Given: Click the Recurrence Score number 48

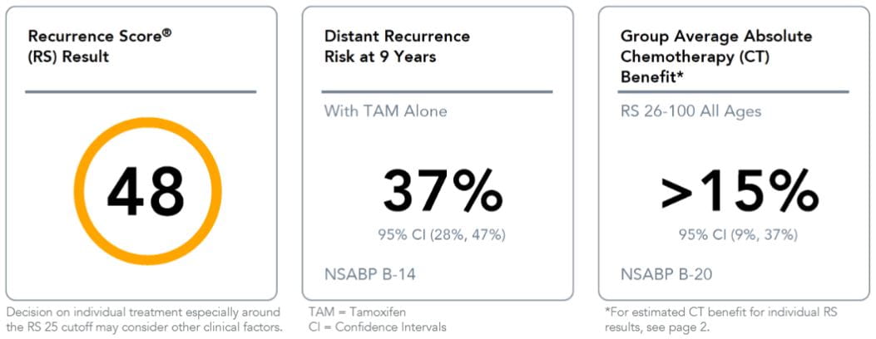Looking at the screenshot, I should pos(146,191).
